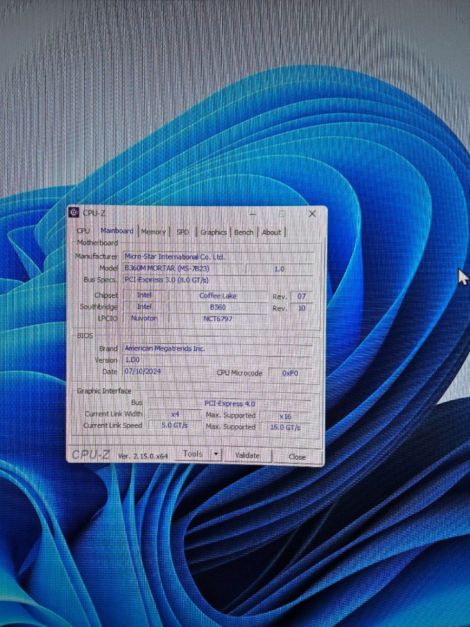Click the version text Ver. 2.15.0.x64
This screenshot has width=470, height=627.
click(x=143, y=456)
